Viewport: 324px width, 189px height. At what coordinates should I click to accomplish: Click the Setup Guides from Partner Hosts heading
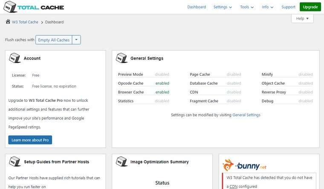click(x=56, y=162)
